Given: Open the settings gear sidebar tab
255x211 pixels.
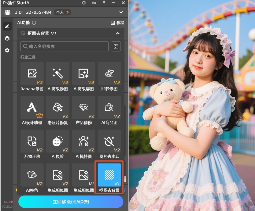Looking at the screenshot, I should (x=7, y=50).
